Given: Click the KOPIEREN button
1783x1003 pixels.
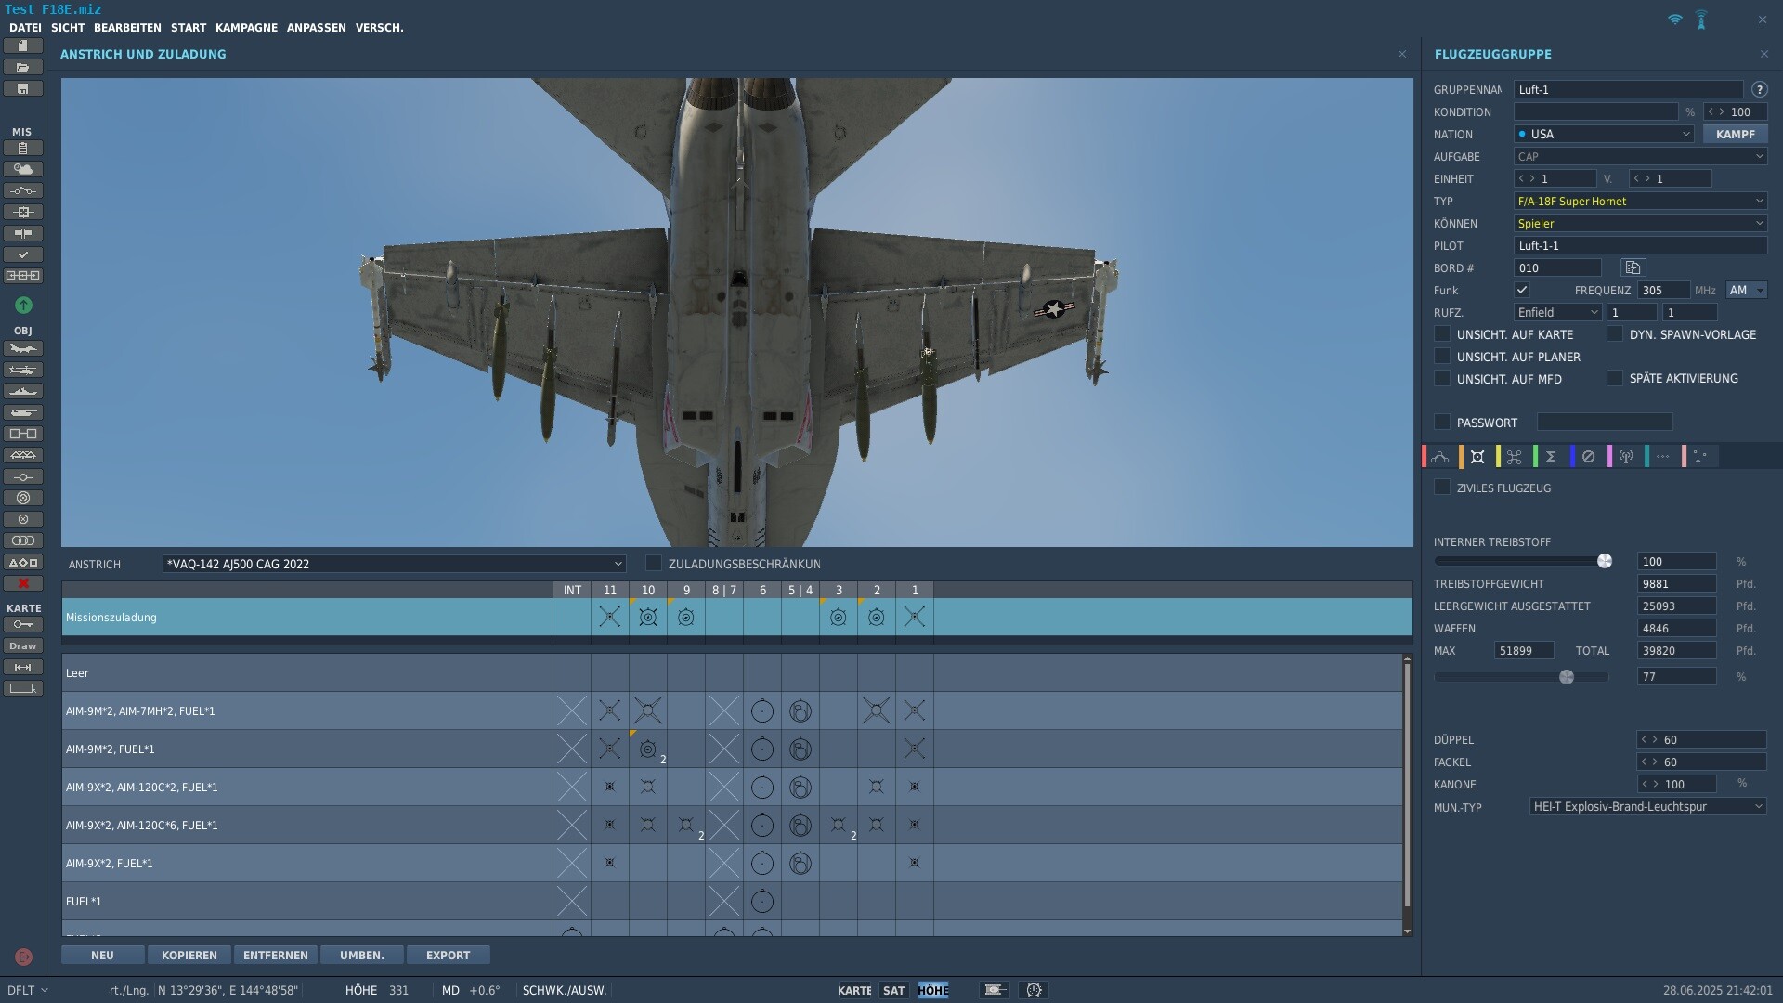Looking at the screenshot, I should coord(189,955).
